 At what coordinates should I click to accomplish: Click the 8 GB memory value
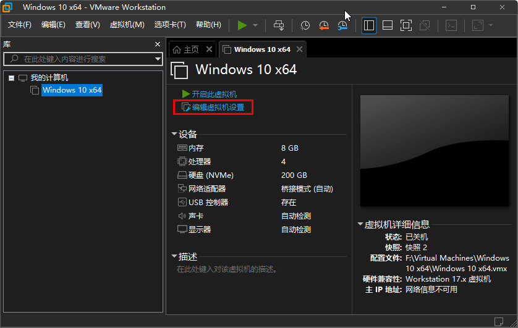(x=290, y=148)
